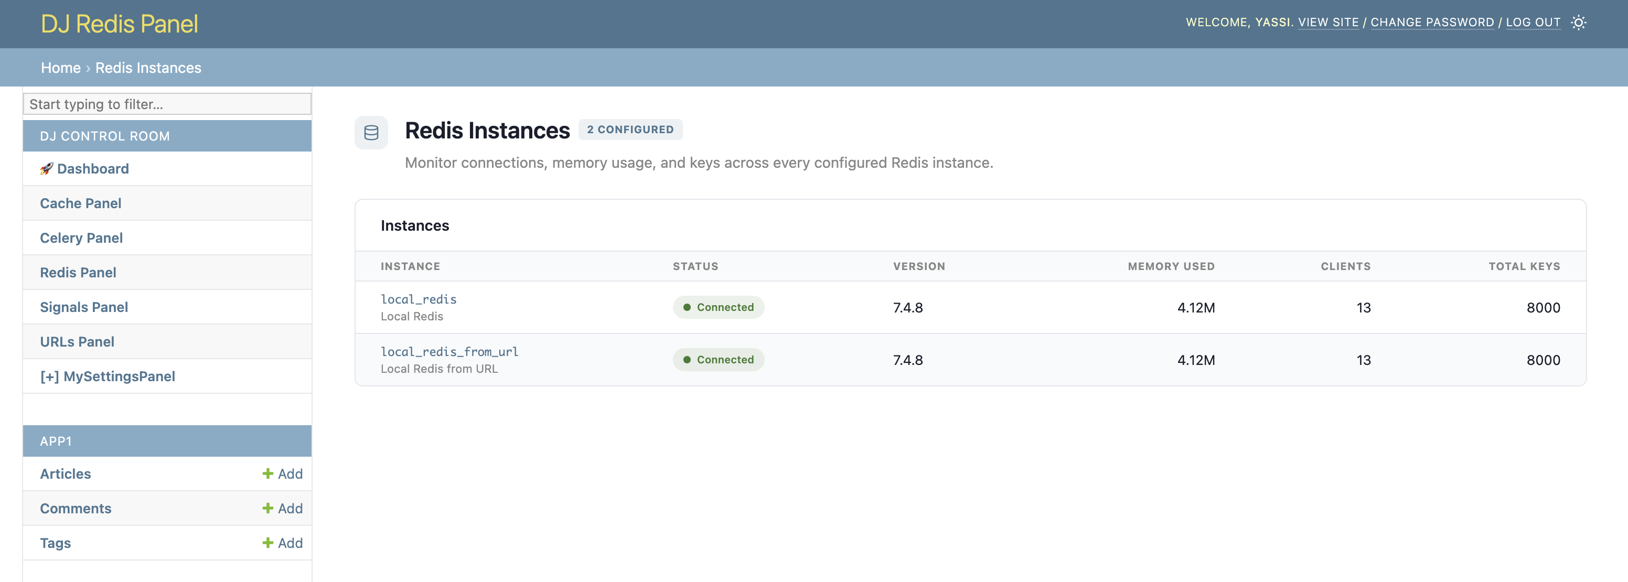Image resolution: width=1628 pixels, height=582 pixels.
Task: Click the View Site link
Action: (1328, 22)
